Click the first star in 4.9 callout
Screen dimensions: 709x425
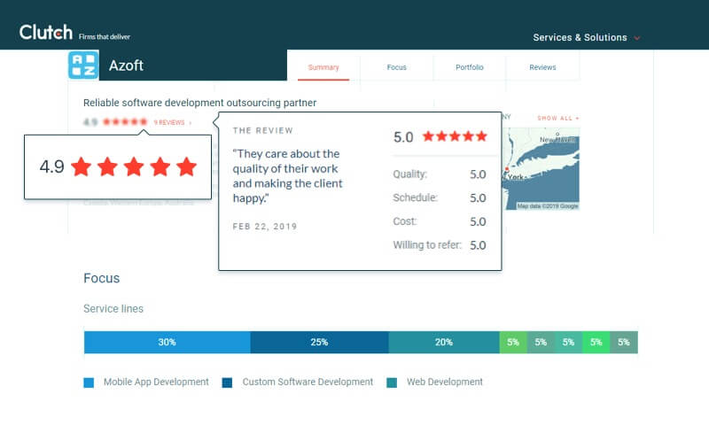click(82, 166)
